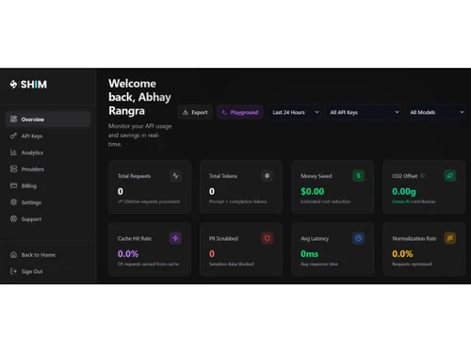Click the SHIM logo icon
This screenshot has height=353, width=471.
[x=13, y=85]
